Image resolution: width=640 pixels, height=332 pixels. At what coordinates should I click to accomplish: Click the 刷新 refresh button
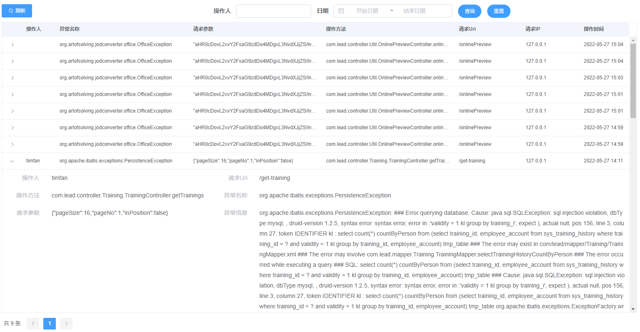tap(17, 11)
